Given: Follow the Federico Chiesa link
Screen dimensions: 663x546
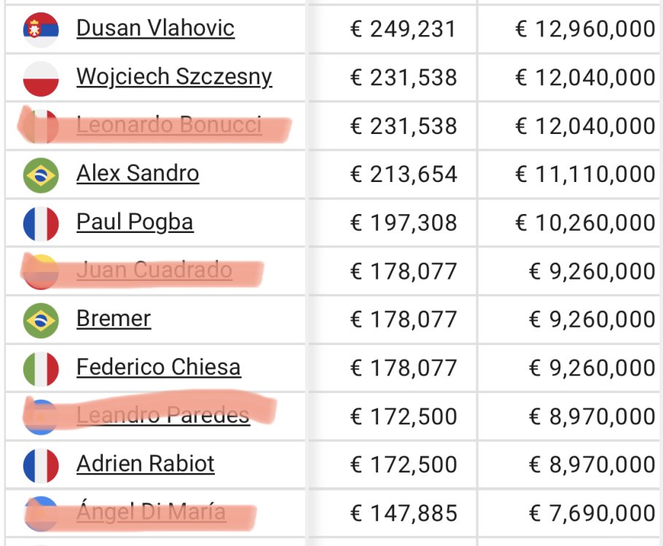Looking at the screenshot, I should [x=158, y=368].
